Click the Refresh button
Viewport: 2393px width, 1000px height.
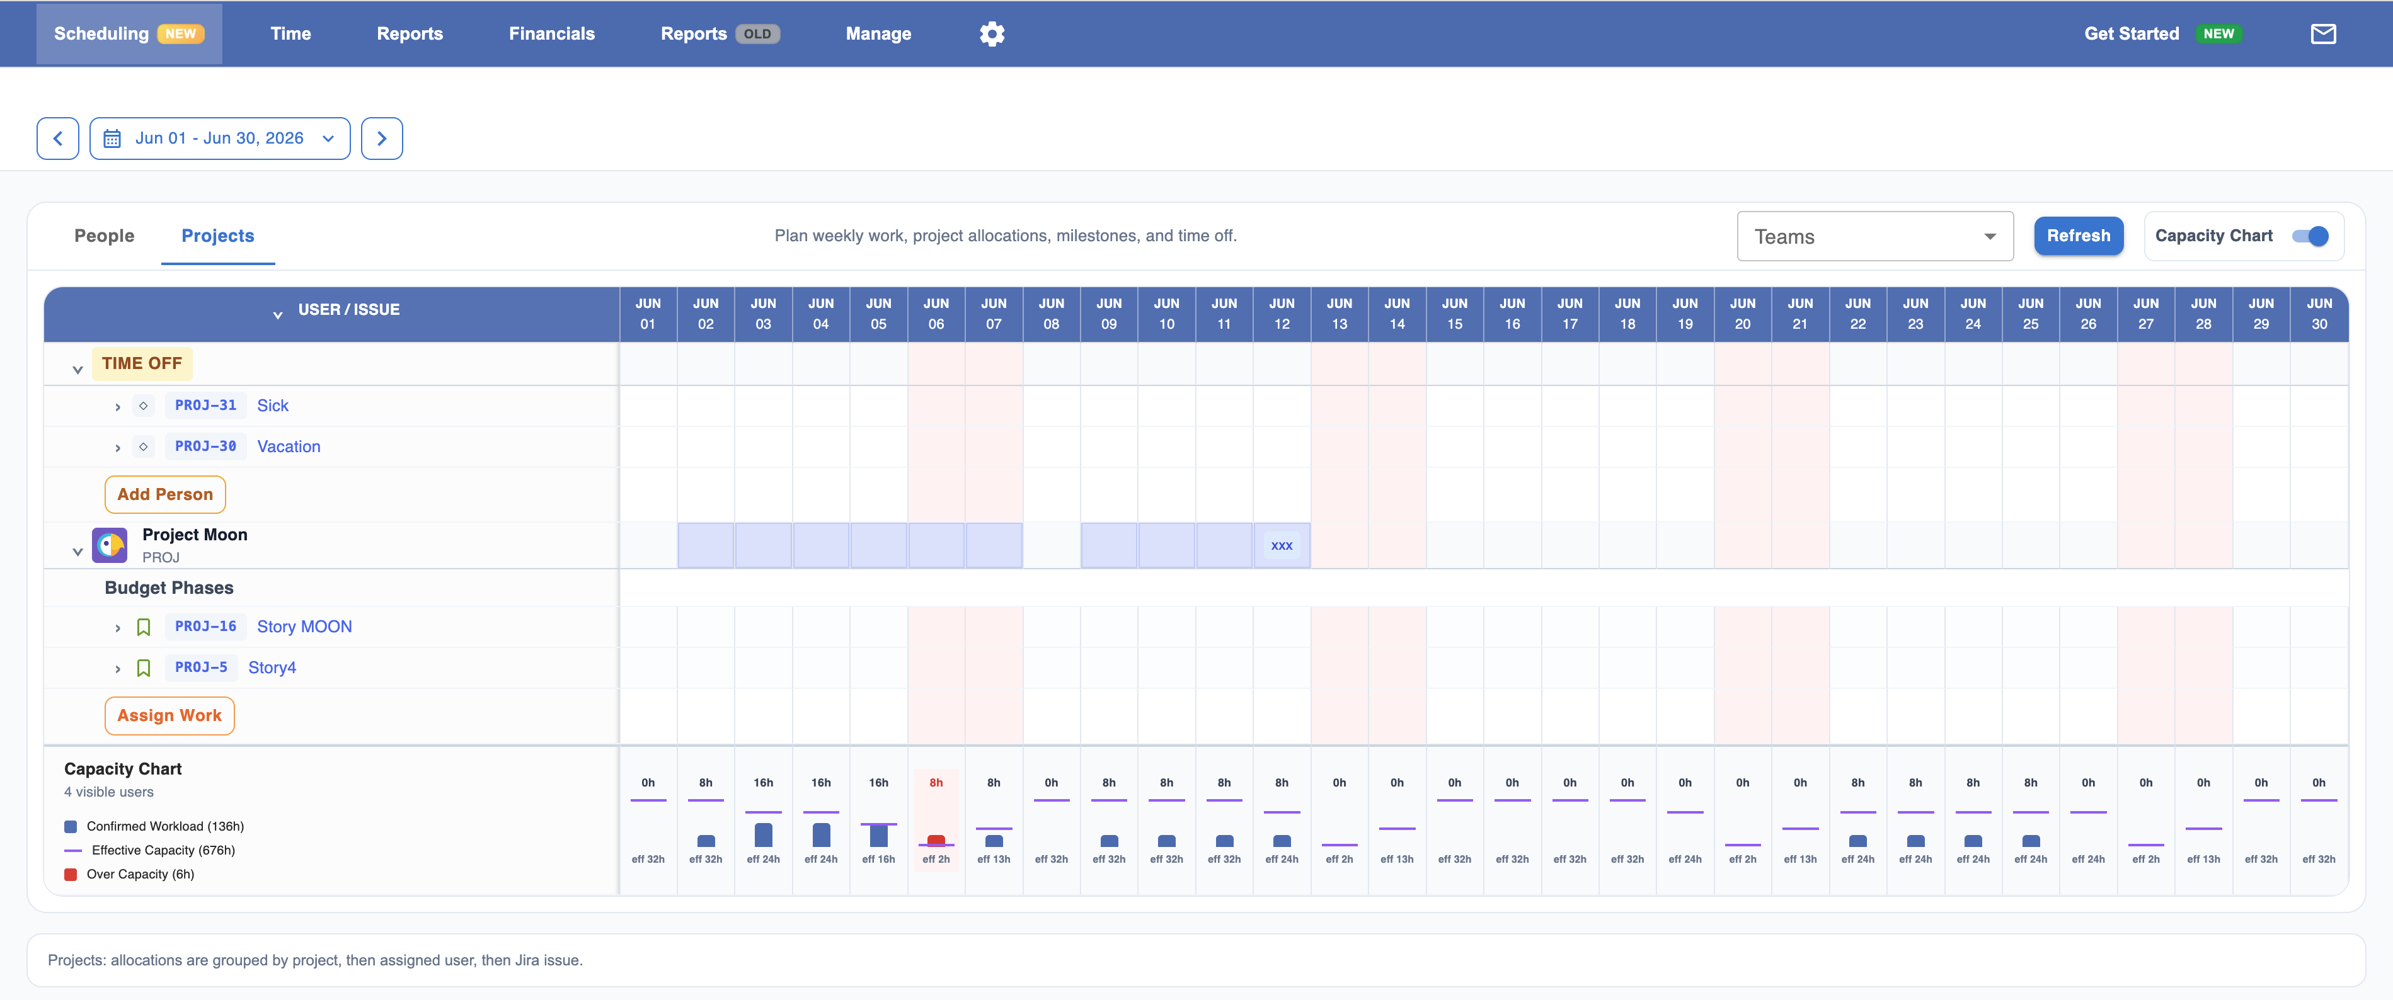click(2078, 236)
